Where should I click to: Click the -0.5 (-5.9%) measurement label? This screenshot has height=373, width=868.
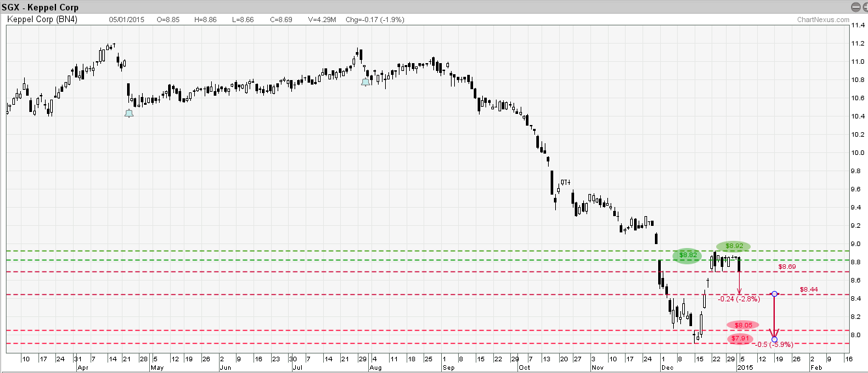click(774, 344)
